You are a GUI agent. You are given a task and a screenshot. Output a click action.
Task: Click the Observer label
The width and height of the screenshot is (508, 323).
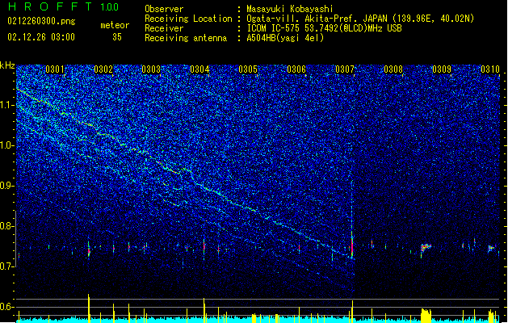point(164,9)
